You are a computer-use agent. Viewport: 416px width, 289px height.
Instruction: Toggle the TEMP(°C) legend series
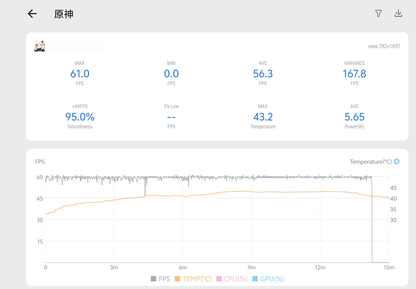[193, 279]
